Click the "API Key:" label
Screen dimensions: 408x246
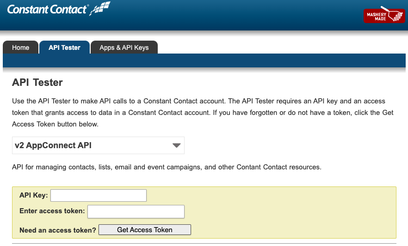click(x=33, y=196)
